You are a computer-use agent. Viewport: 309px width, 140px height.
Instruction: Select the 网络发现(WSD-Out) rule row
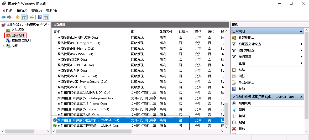point(138,87)
